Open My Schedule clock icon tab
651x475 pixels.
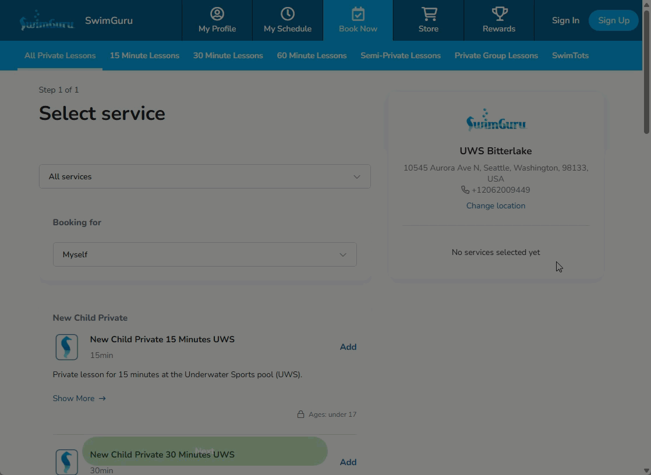click(x=288, y=20)
